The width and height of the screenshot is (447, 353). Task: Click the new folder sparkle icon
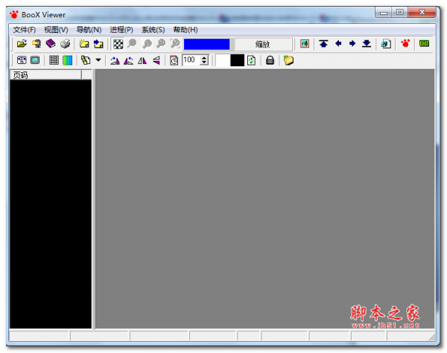[83, 44]
